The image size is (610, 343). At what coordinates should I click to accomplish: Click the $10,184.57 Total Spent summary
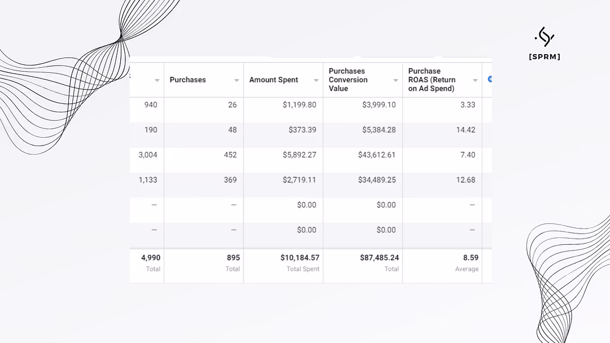pos(299,258)
